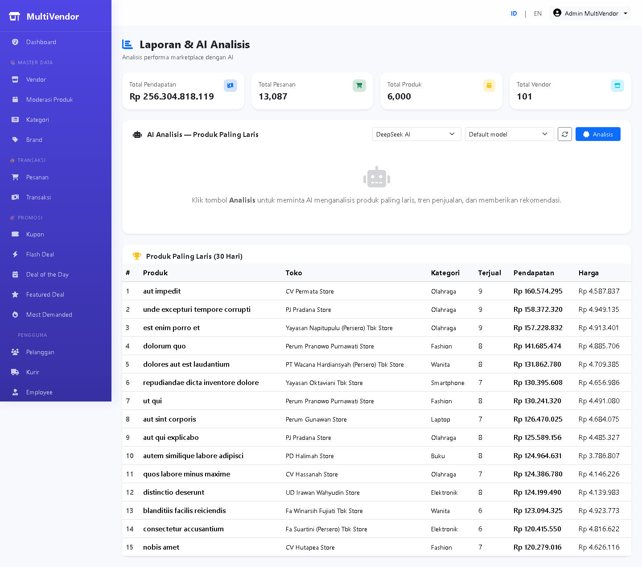Click the Deal of the Day calendar icon
642x567 pixels.
[15, 274]
